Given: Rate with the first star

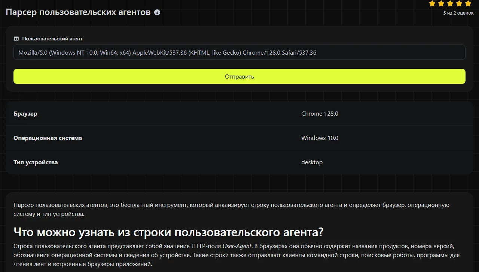Looking at the screenshot, I should click(x=432, y=4).
